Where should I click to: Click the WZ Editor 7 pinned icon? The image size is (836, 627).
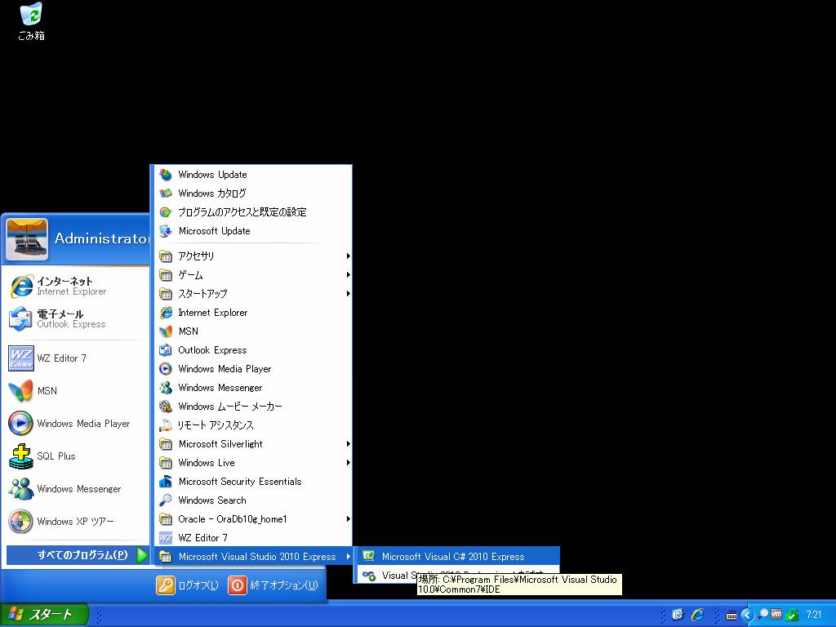tap(20, 358)
